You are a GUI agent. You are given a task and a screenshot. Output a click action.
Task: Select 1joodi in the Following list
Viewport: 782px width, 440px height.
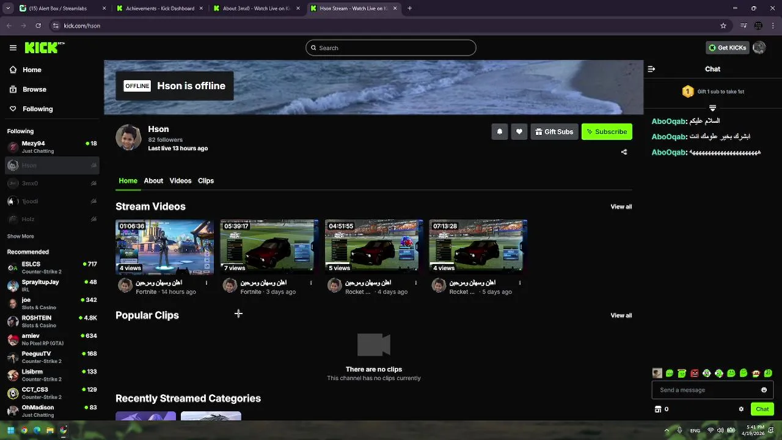52,201
